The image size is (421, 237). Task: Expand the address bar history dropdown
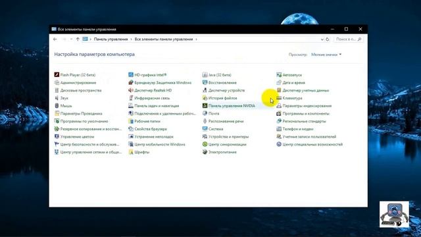pos(322,39)
